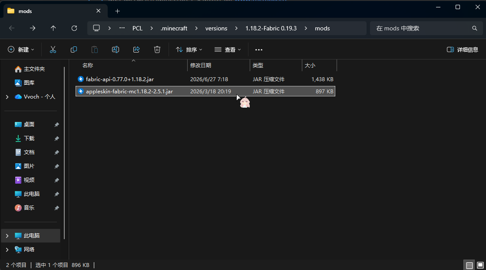
Task: Open 主文件夹 in the sidebar
Action: click(30, 69)
